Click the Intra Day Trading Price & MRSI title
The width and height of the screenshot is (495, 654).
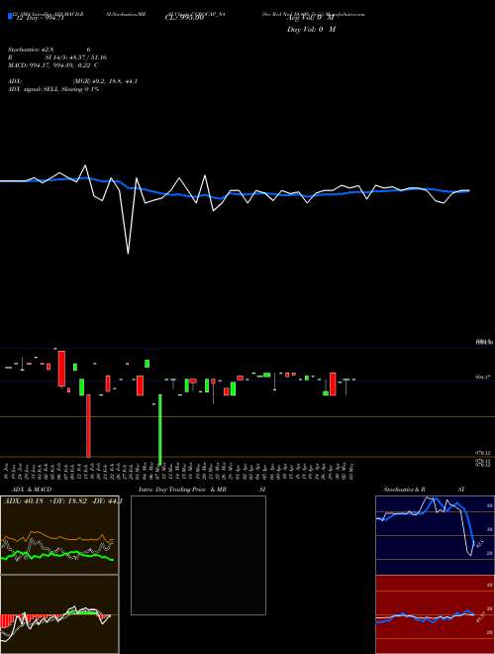(203, 490)
